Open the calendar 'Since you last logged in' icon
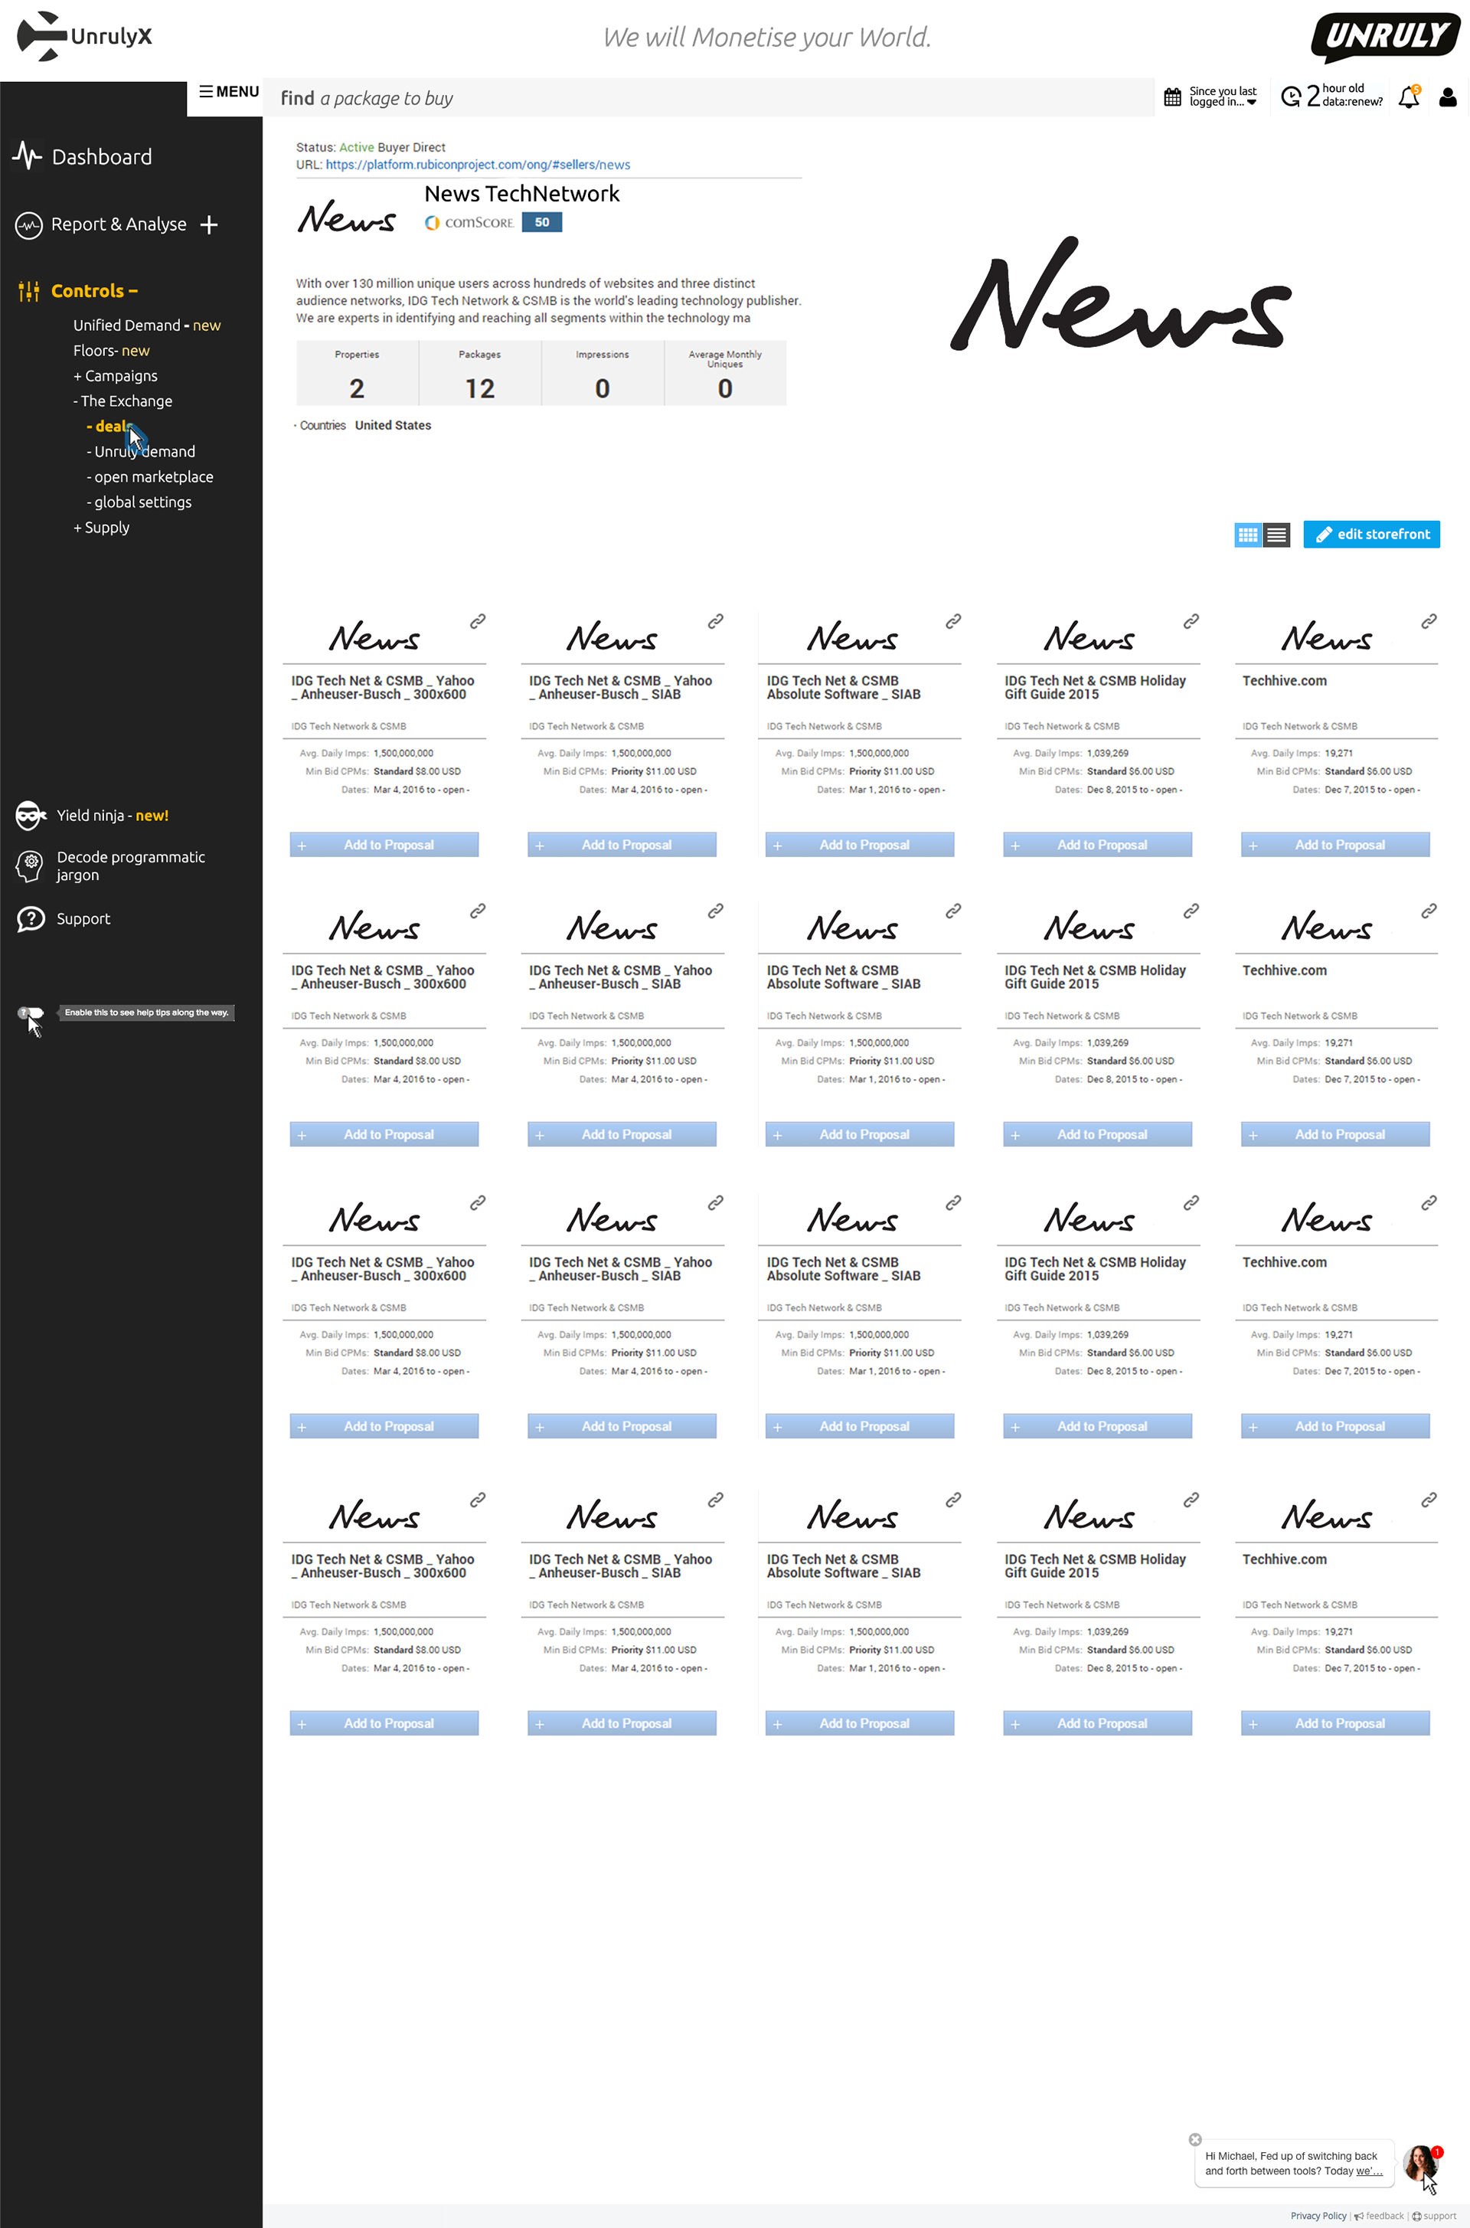1470x2228 pixels. (1172, 97)
